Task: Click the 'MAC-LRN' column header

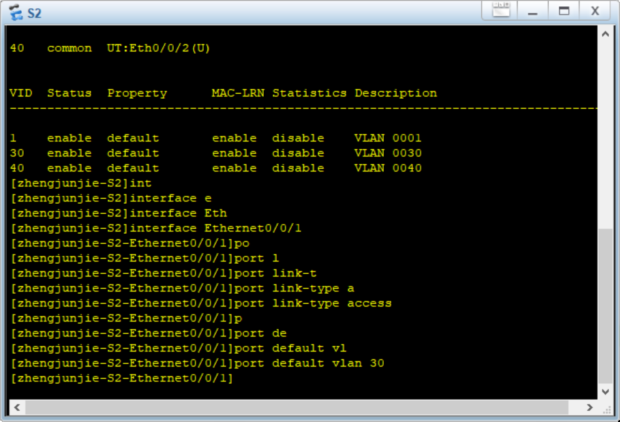Action: [237, 93]
